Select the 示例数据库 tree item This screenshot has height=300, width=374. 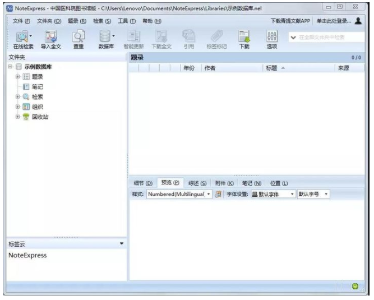(38, 67)
